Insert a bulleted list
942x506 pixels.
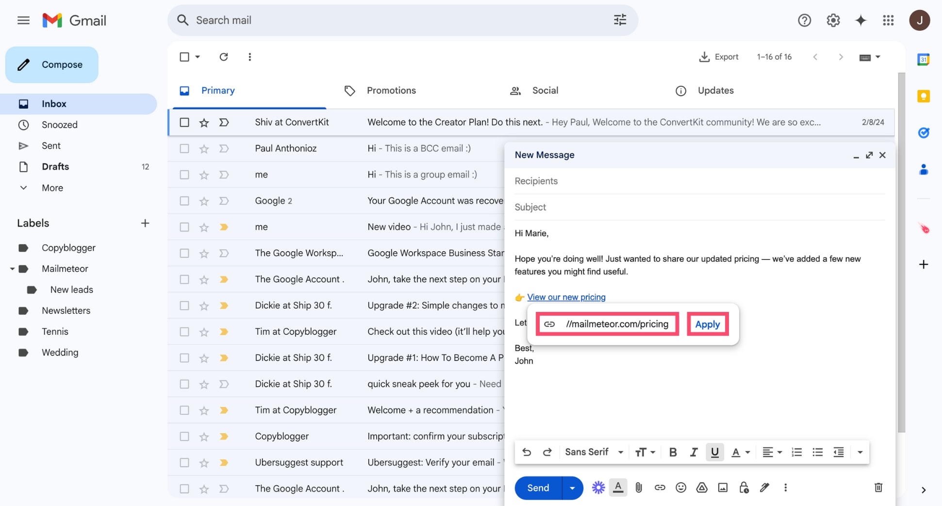pos(817,452)
